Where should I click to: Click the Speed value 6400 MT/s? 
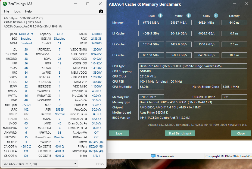click(x=26, y=34)
